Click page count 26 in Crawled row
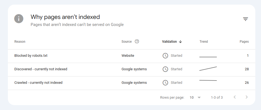The height and width of the screenshot is (110, 261). point(247,83)
